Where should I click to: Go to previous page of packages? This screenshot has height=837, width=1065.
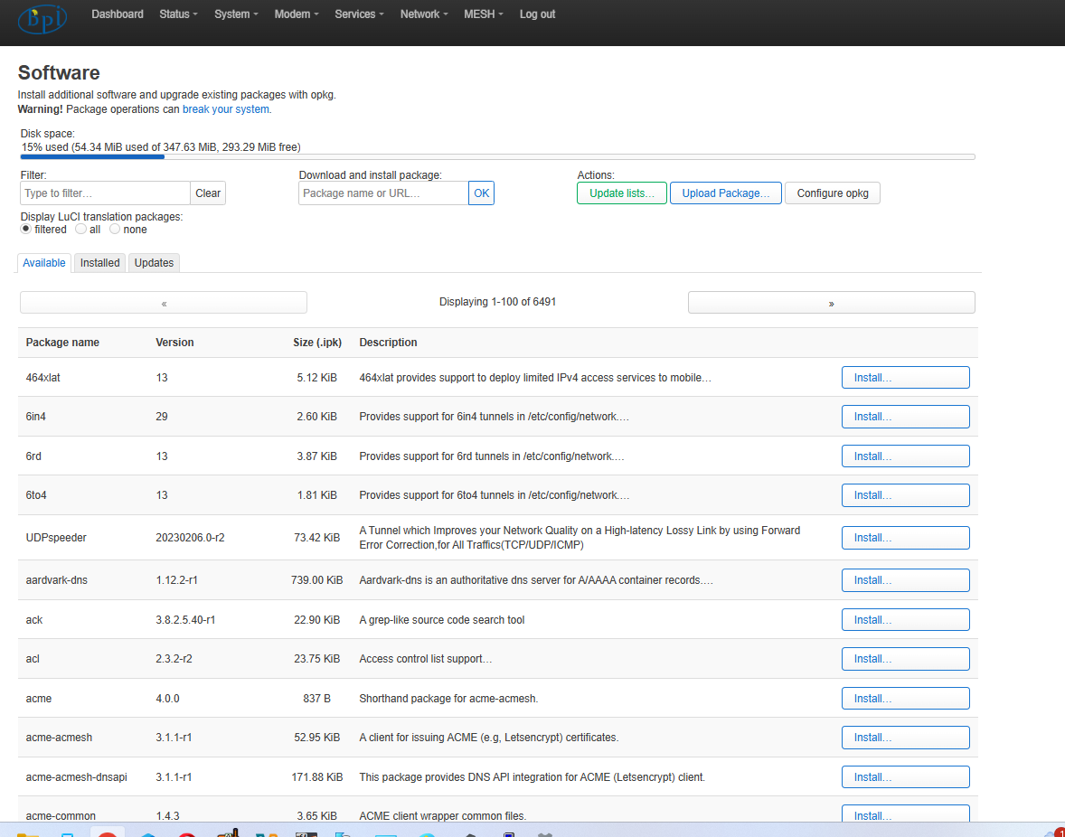coord(164,303)
